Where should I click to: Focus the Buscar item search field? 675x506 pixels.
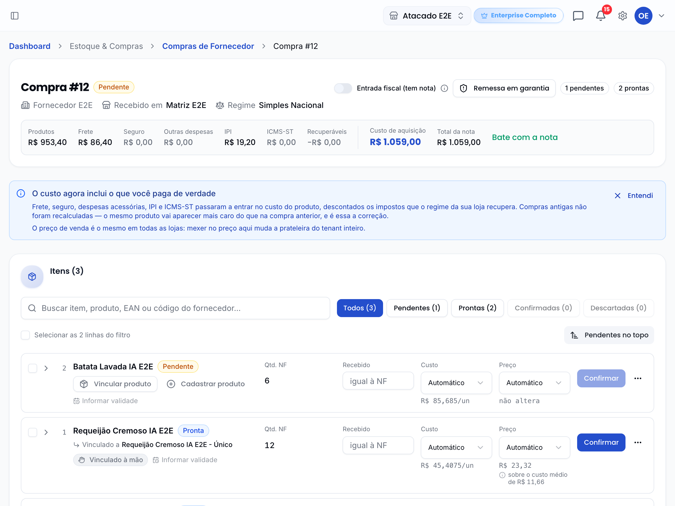click(175, 308)
